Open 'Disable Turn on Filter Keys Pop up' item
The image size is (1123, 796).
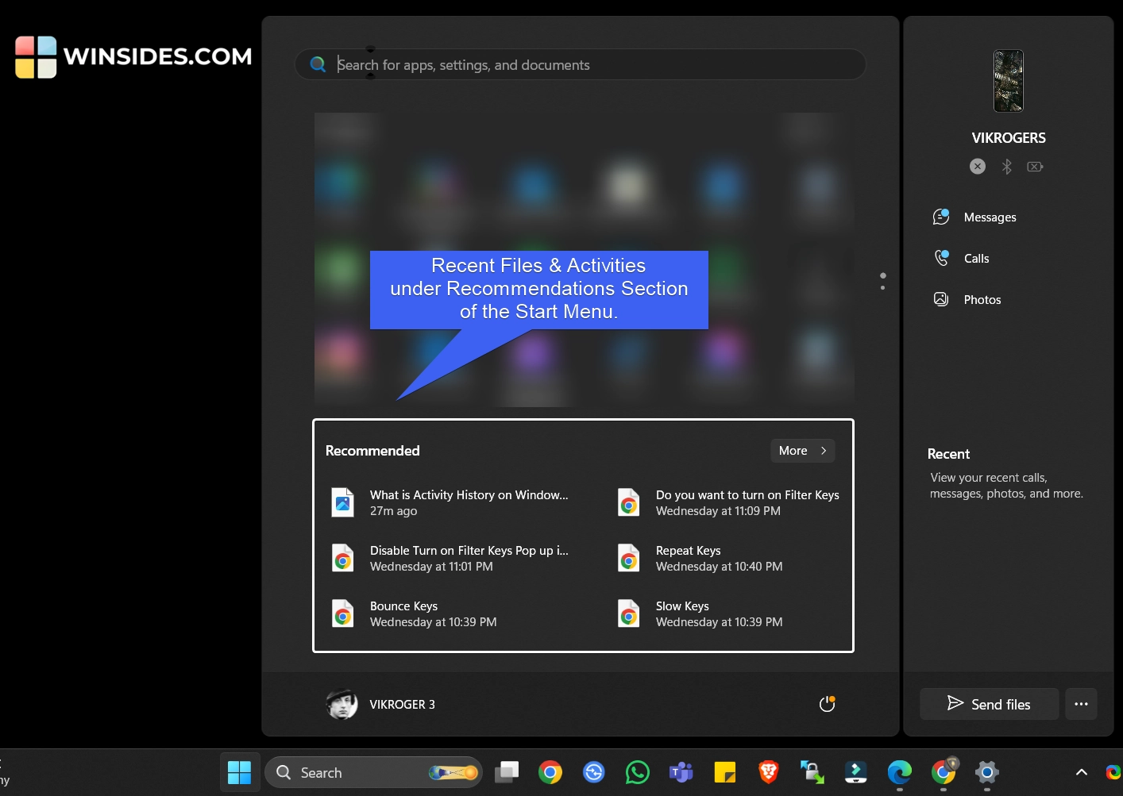click(x=450, y=558)
